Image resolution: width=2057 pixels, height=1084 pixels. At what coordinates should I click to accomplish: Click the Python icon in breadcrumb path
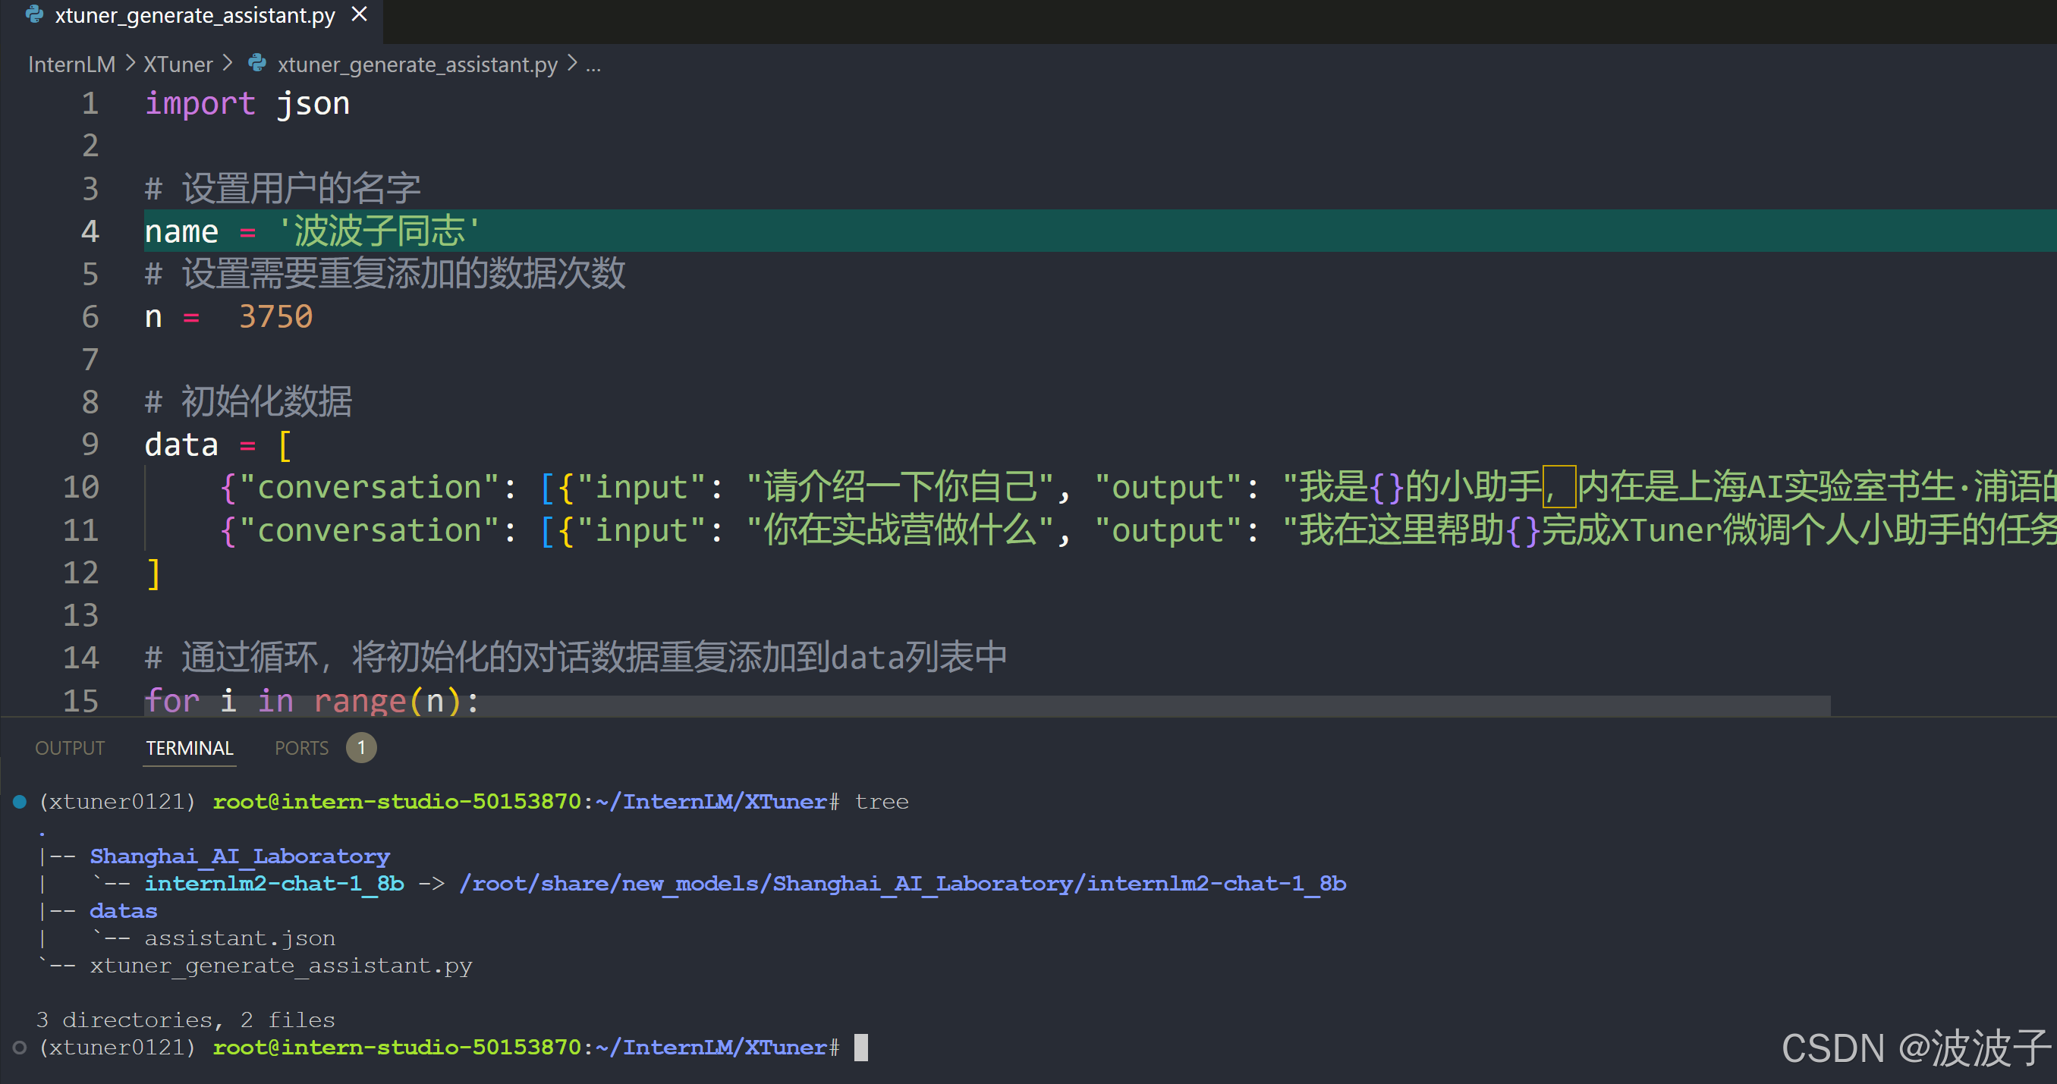(x=257, y=63)
